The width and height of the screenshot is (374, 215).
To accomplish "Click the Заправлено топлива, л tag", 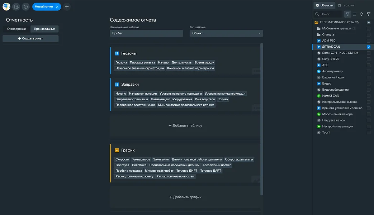I will point(132,99).
